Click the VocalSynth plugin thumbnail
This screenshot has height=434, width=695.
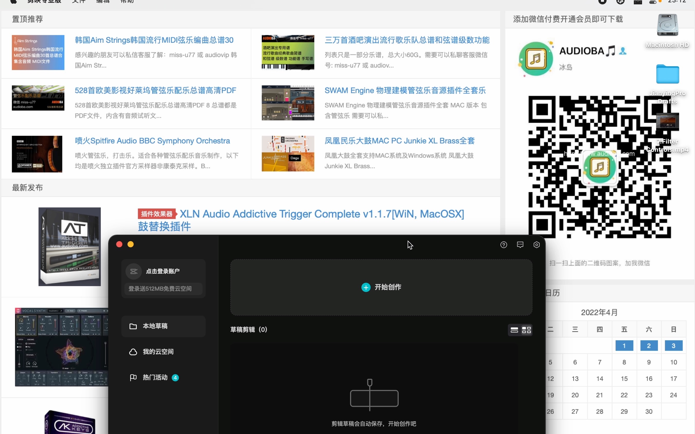pyautogui.click(x=62, y=347)
